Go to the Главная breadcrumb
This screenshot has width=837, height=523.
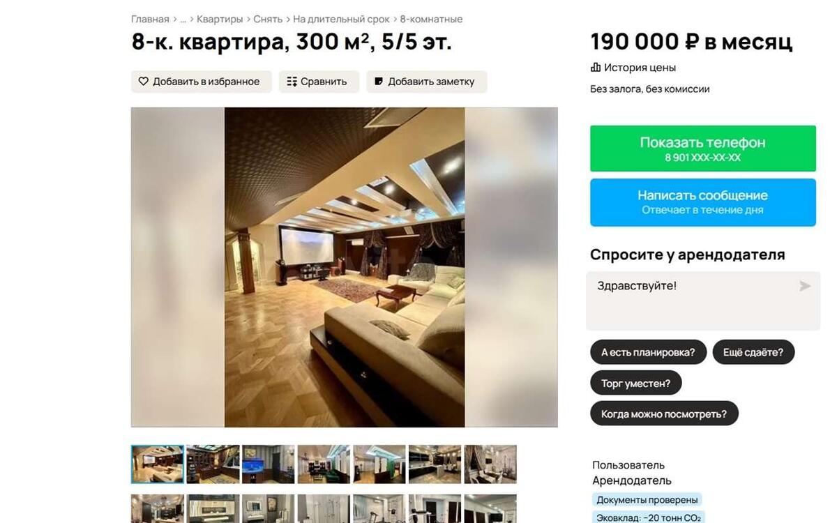[x=150, y=20]
